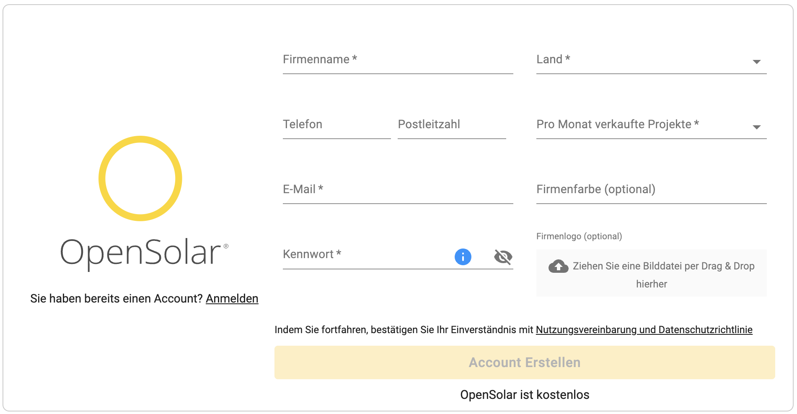This screenshot has width=797, height=414.
Task: Focus the Telefon input field
Action: click(336, 126)
